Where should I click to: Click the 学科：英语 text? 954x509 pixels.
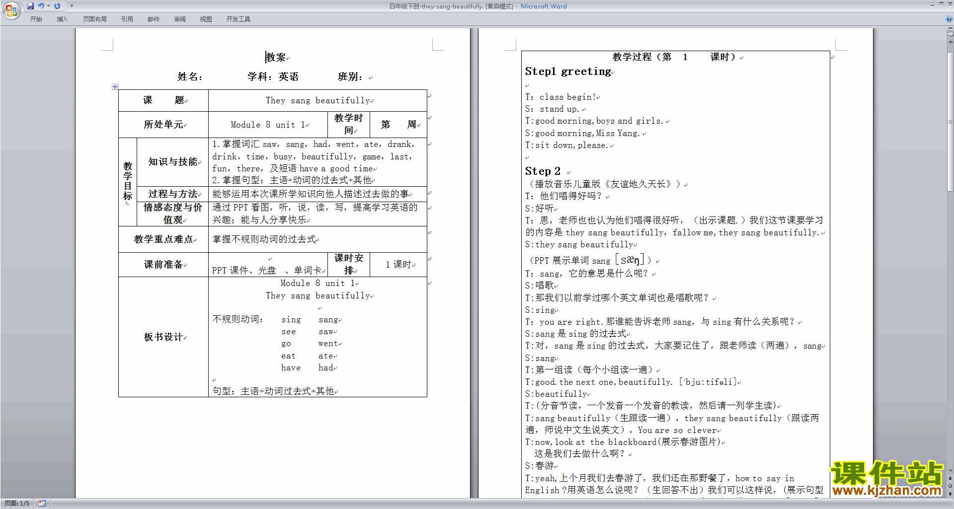tap(273, 76)
